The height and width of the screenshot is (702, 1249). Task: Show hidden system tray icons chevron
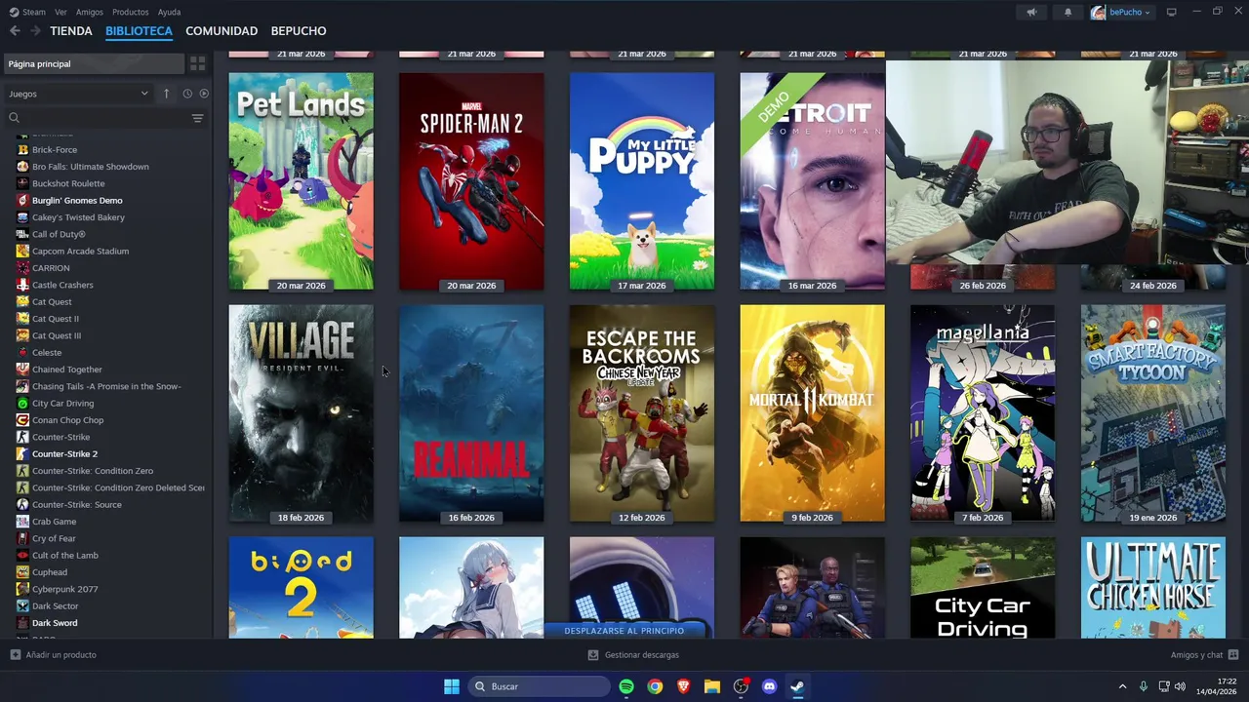1122,686
